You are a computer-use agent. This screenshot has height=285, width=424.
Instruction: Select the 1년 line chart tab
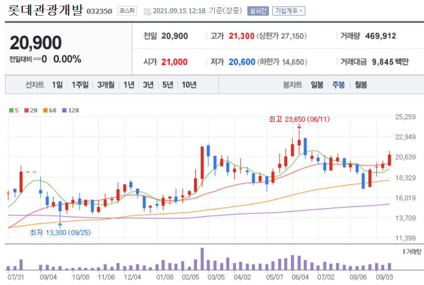129,85
